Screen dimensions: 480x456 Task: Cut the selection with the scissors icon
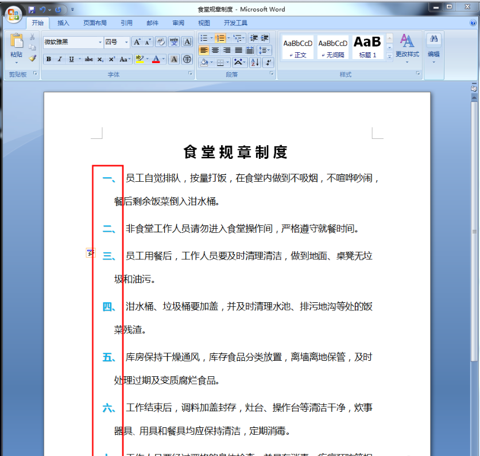tap(32, 37)
